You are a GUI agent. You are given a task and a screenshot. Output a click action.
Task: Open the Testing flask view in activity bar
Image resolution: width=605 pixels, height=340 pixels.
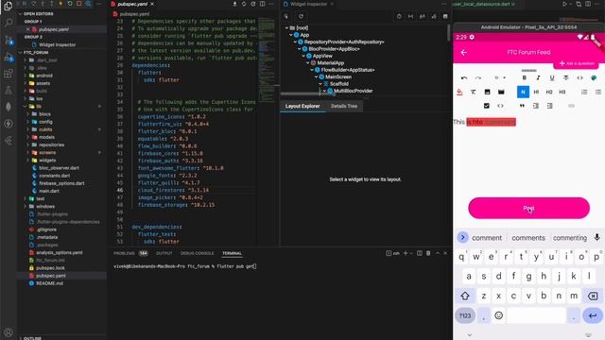pyautogui.click(x=9, y=91)
